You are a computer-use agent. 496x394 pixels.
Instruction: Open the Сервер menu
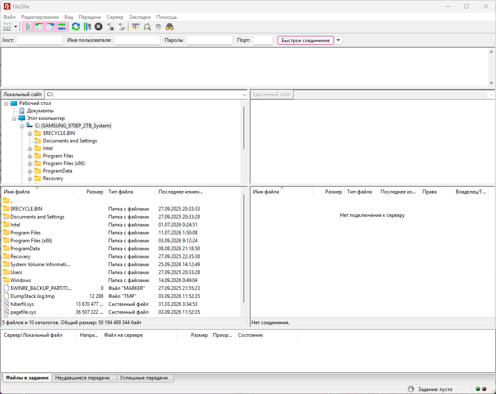click(x=115, y=17)
